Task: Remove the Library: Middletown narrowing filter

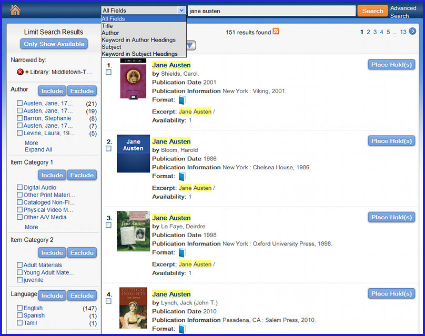Action: (x=20, y=72)
